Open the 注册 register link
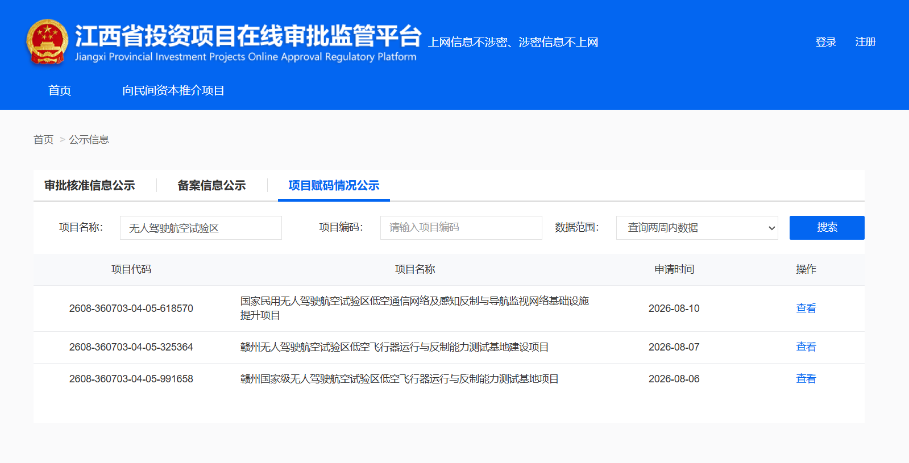This screenshot has height=463, width=909. coord(865,42)
